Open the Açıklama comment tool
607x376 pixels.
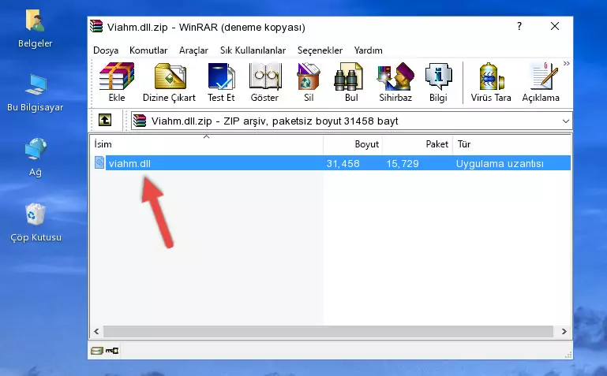coord(541,82)
